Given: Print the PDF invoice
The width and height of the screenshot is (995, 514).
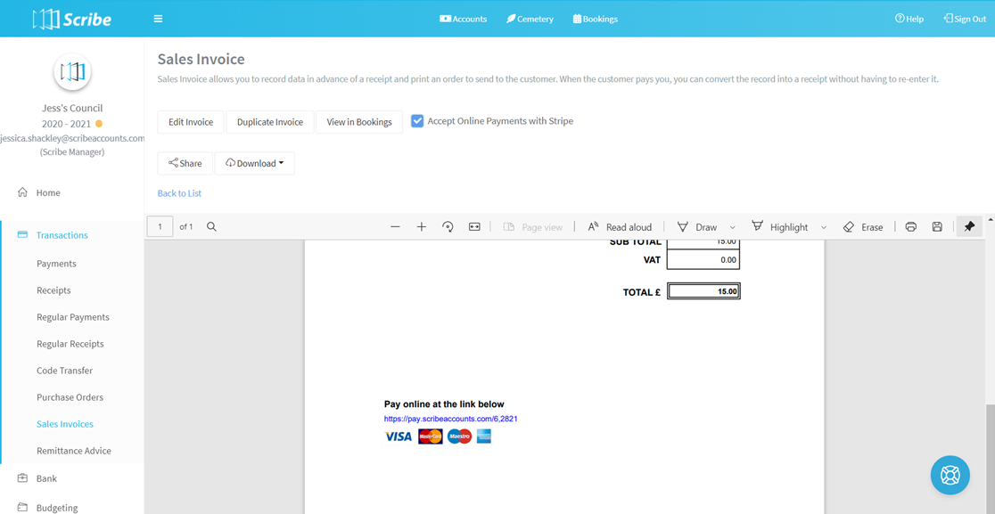Looking at the screenshot, I should [911, 227].
